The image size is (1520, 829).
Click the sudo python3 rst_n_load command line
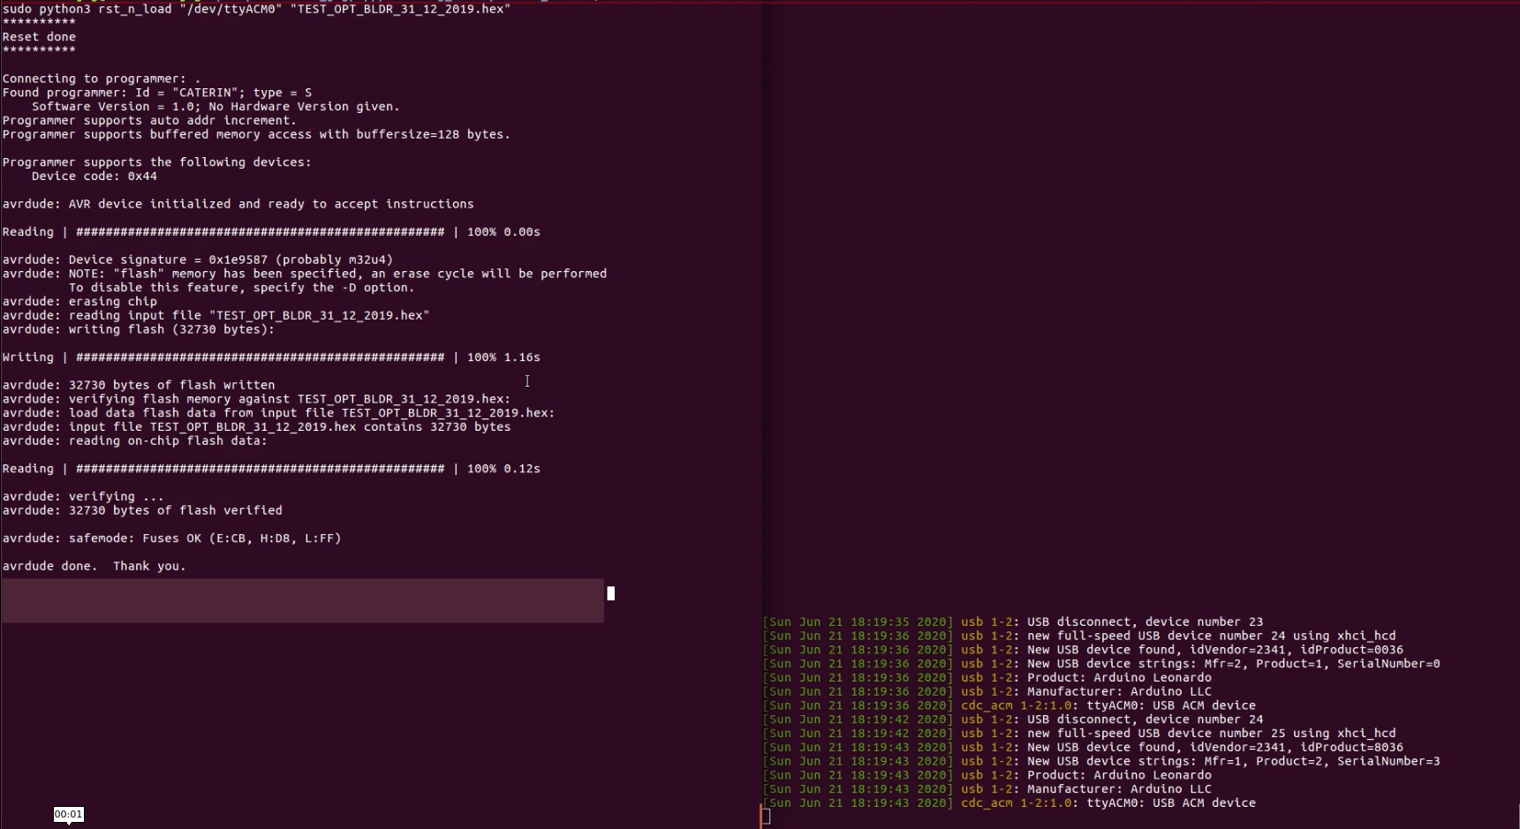tap(256, 9)
